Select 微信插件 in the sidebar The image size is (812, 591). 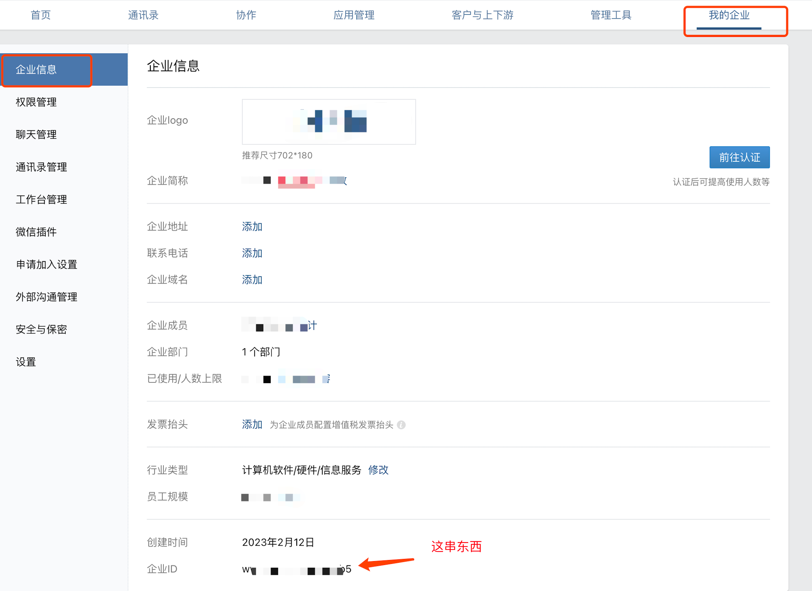pyautogui.click(x=36, y=232)
